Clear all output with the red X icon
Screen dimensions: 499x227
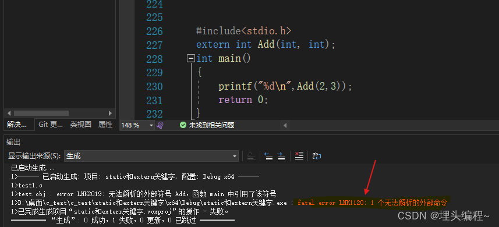point(299,156)
